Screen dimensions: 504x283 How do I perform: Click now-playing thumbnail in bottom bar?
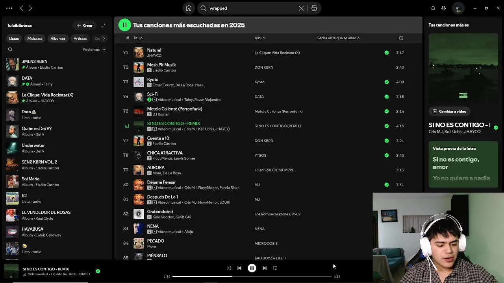[11, 271]
